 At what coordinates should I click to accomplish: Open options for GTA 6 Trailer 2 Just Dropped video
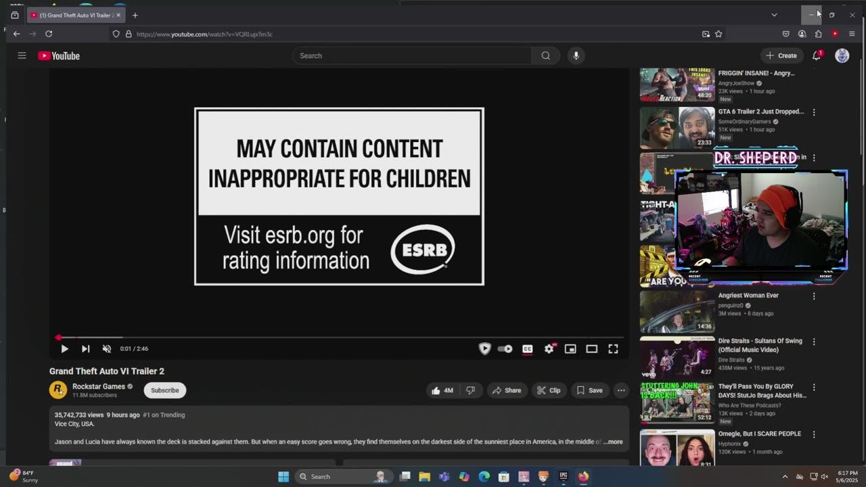coord(814,112)
